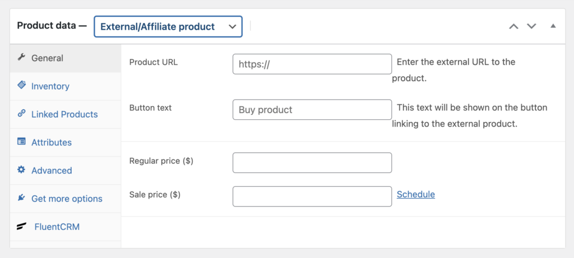Screen dimensions: 574x258
Task: Switch to the Inventory tab
Action: point(66,86)
